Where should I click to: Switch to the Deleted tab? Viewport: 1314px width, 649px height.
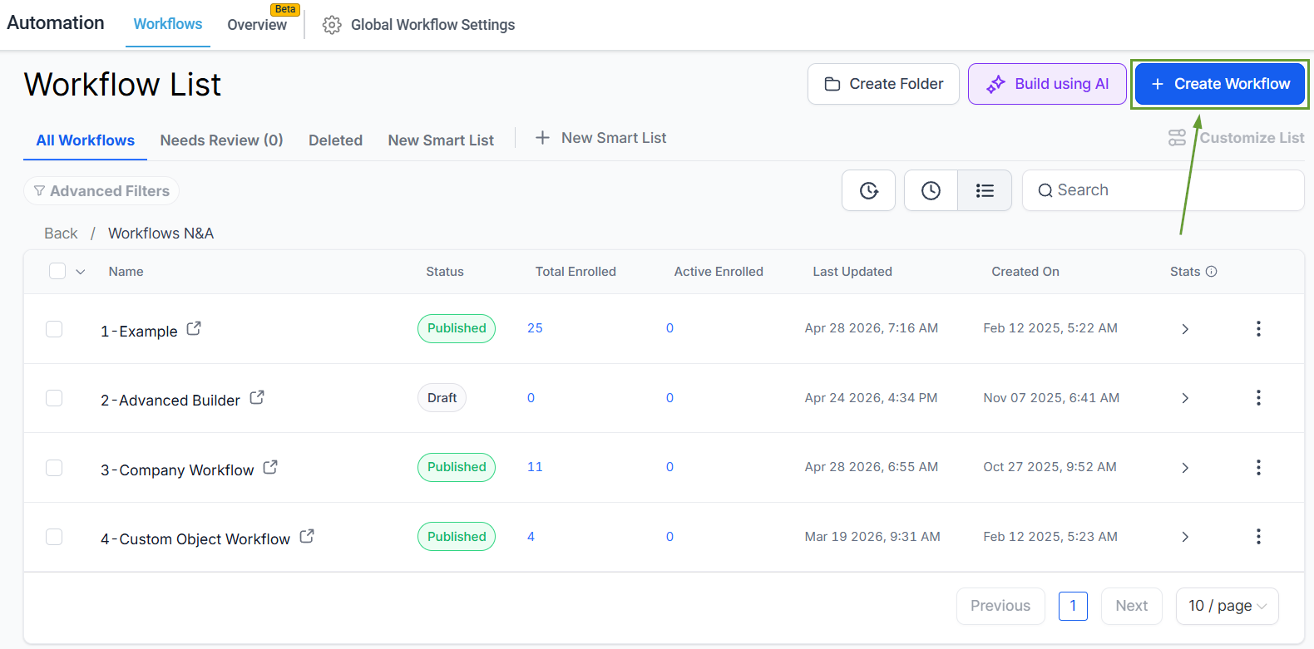click(x=335, y=140)
